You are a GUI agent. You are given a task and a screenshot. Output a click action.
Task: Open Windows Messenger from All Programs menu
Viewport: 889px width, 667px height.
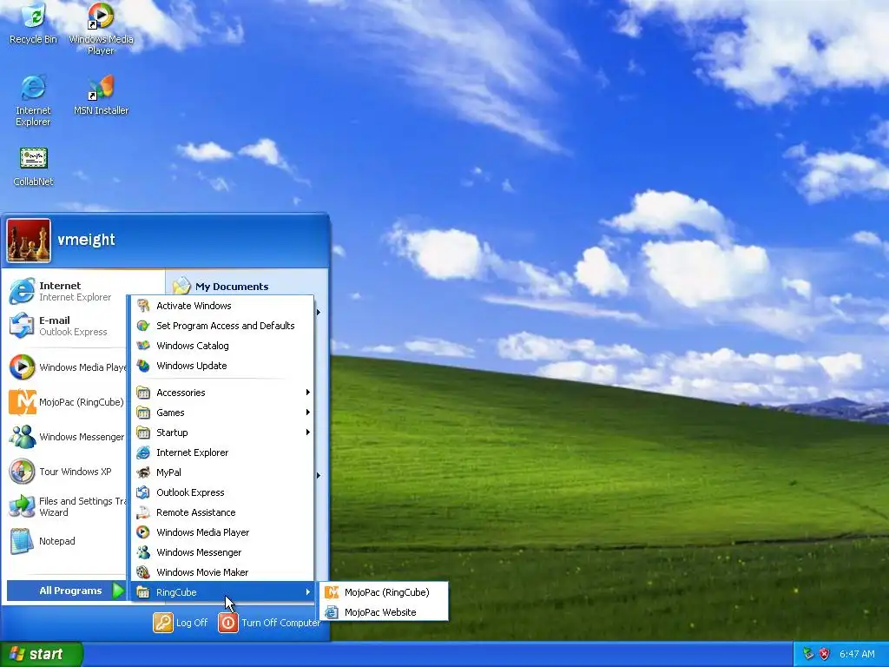point(222,552)
